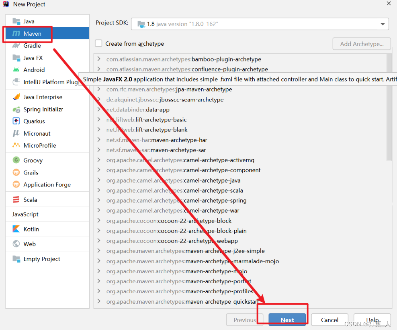This screenshot has height=331, width=397.
Task: Expand bamboo-plugin-archetype entry
Action: 99,59
